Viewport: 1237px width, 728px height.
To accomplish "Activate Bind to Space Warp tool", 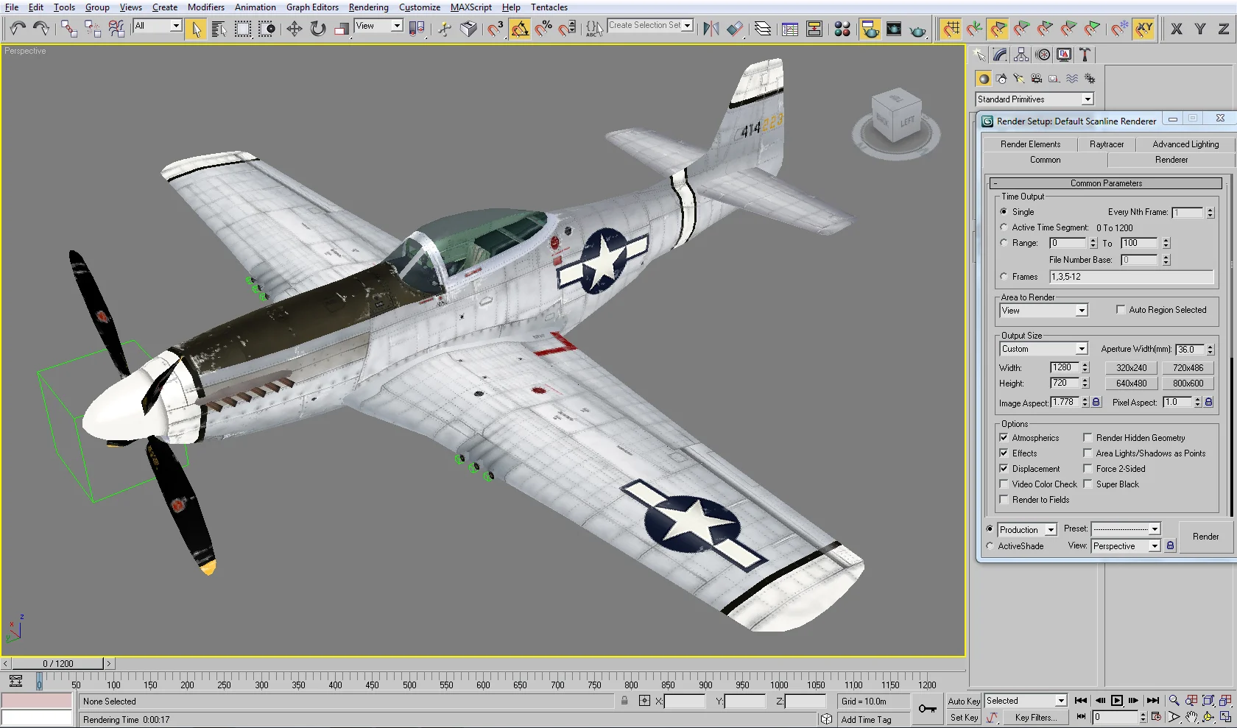I will (116, 29).
